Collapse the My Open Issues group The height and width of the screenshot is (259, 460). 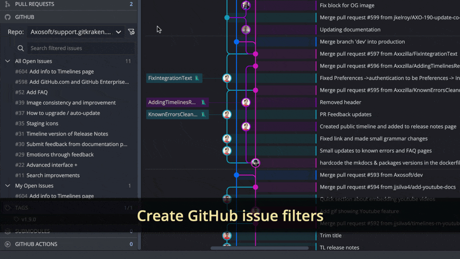(8, 186)
